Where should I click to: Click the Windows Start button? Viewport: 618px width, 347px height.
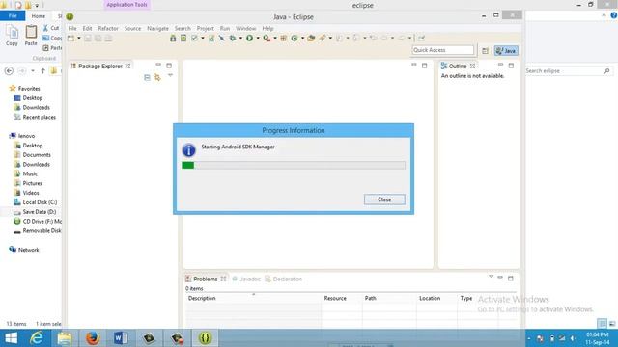point(11,338)
